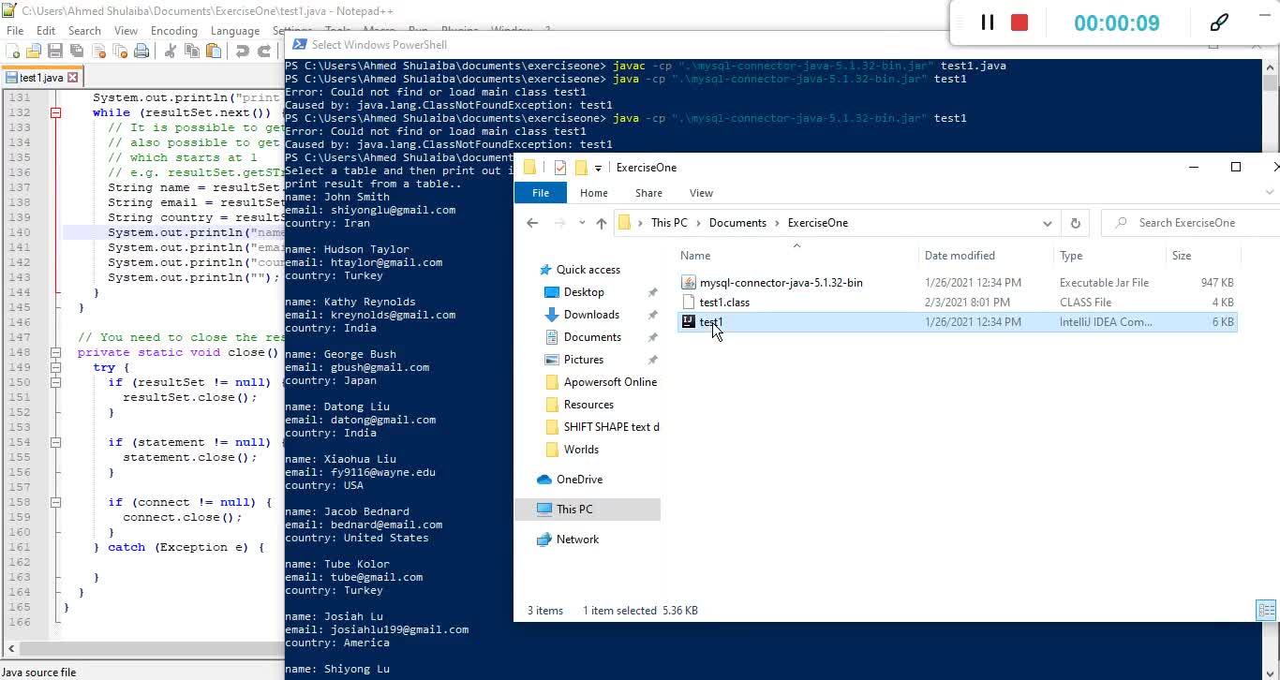Collapse the if resultSet fold on line 150

[55, 382]
